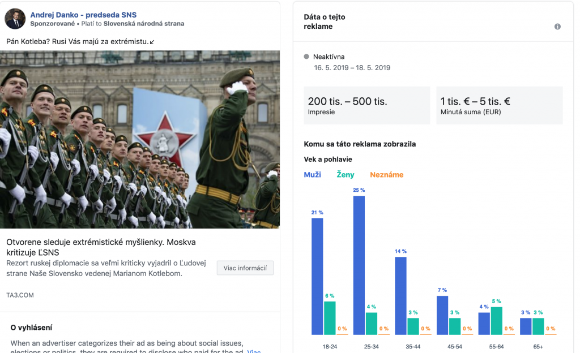The image size is (580, 353).
Task: Click the gray Neaktívna status dot
Action: [306, 57]
